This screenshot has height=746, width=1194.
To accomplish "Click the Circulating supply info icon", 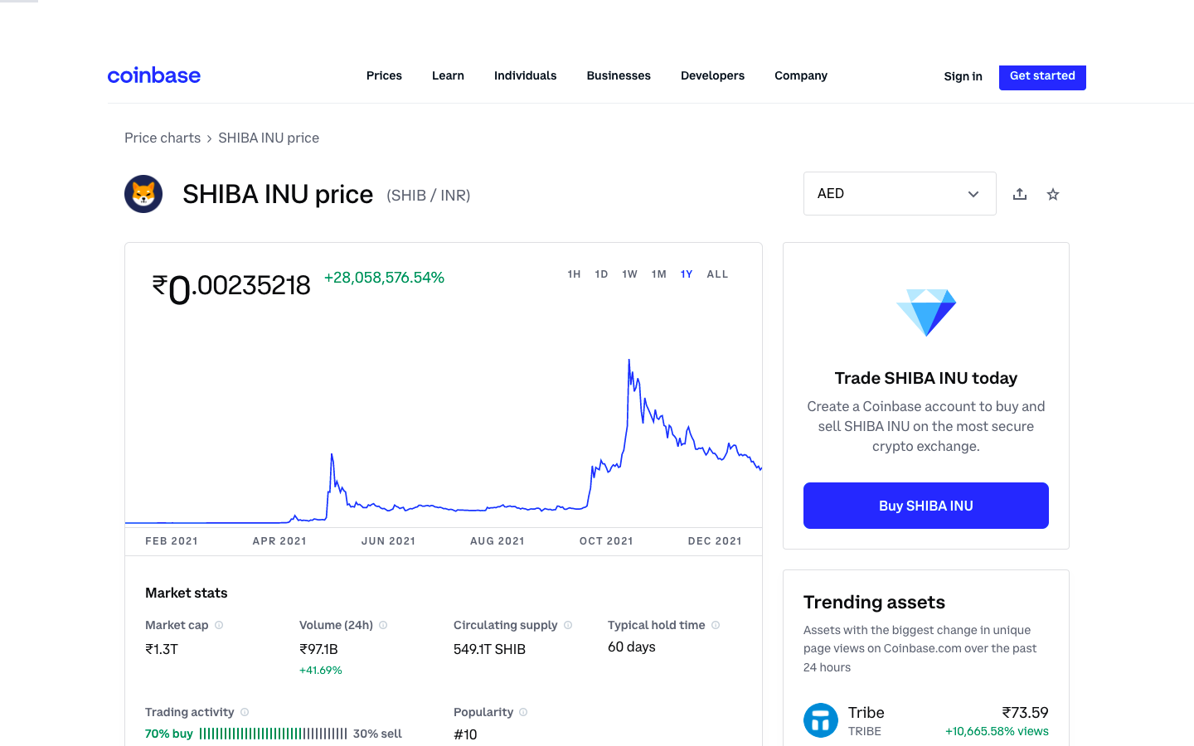I will [x=568, y=625].
